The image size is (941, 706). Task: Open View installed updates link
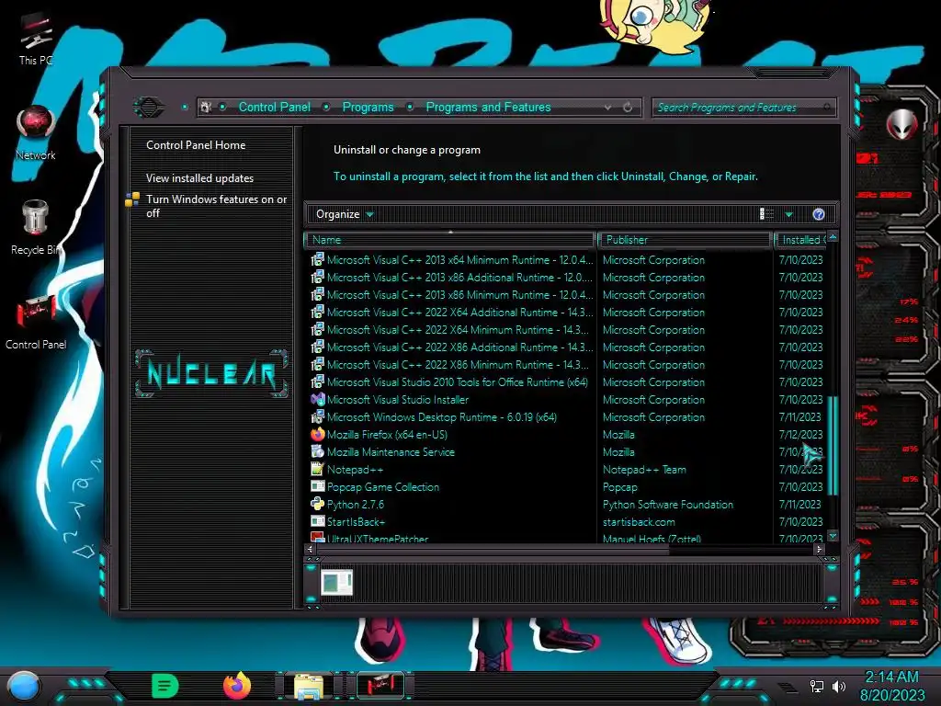coord(199,178)
